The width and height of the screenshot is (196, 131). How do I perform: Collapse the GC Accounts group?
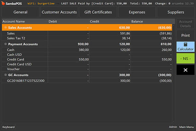pos(6,75)
